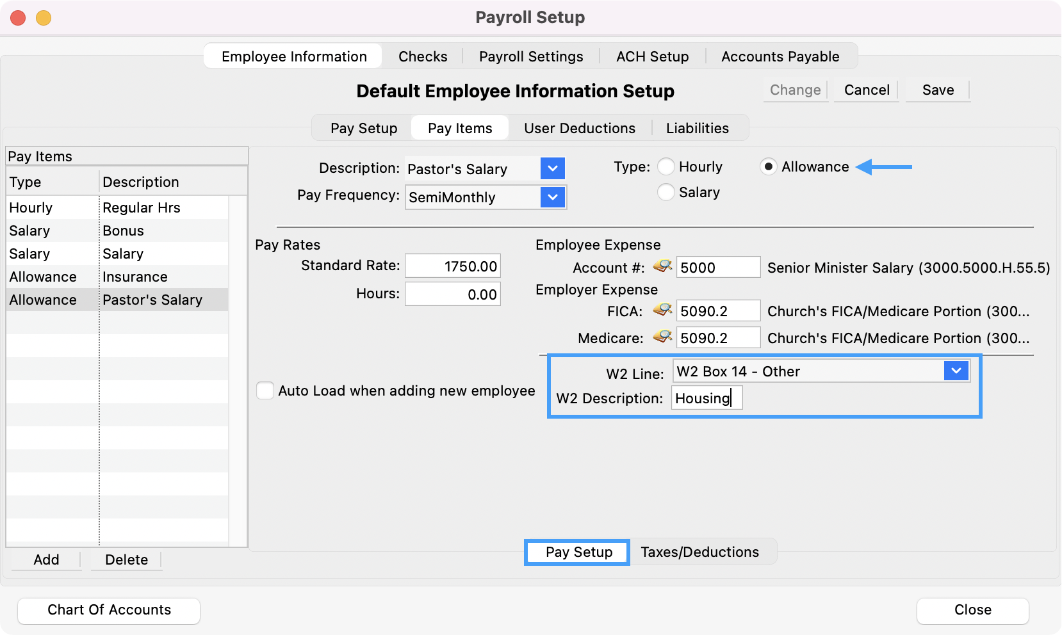Screen dimensions: 1062x635
Task: Click the Chart Of Accounts button
Action: point(109,610)
